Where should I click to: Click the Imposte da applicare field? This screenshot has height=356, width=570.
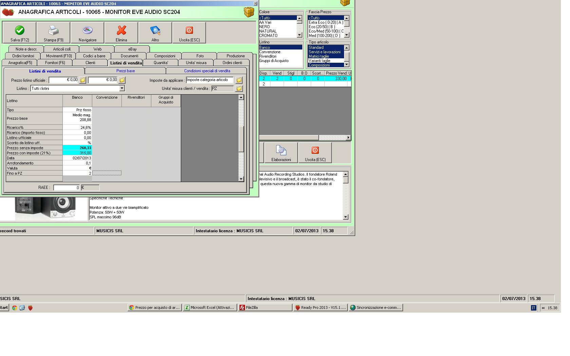(x=210, y=80)
